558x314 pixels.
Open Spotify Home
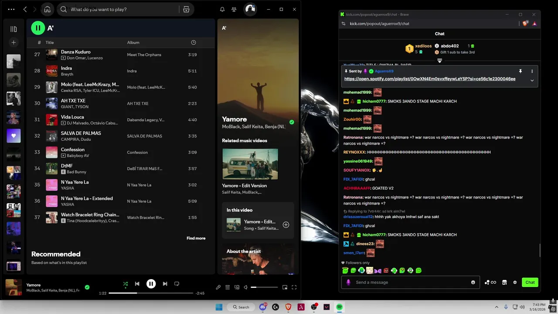coord(47,9)
